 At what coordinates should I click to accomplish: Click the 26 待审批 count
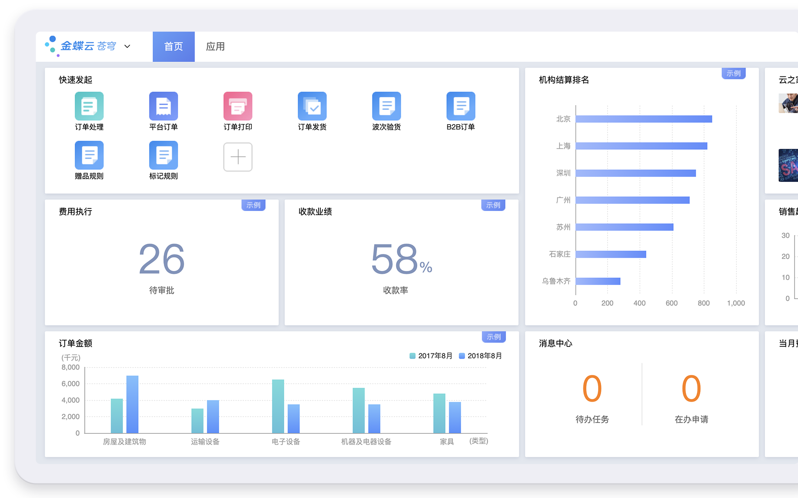pos(162,259)
